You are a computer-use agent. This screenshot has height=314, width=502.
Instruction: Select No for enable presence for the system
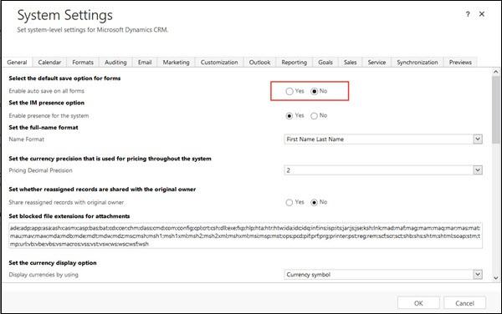click(x=315, y=115)
